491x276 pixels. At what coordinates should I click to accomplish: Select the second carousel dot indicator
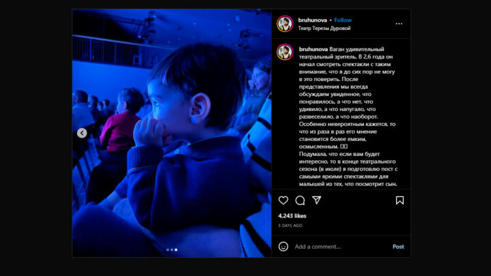tap(172, 249)
